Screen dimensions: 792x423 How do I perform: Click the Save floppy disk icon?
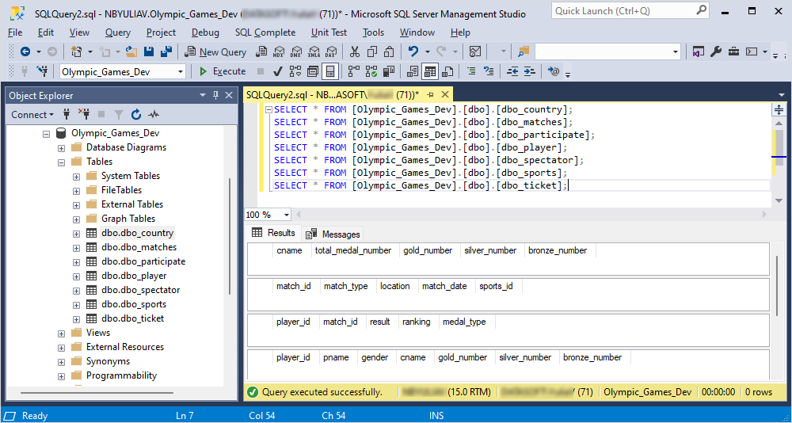coord(149,51)
